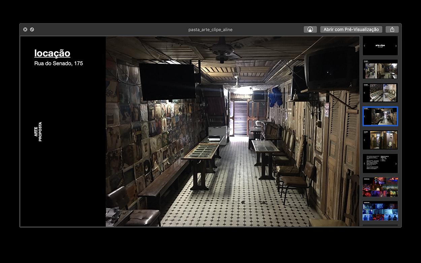Click the left arrow on title thumbnail
Screen dimensions: 421x263
[364, 46]
